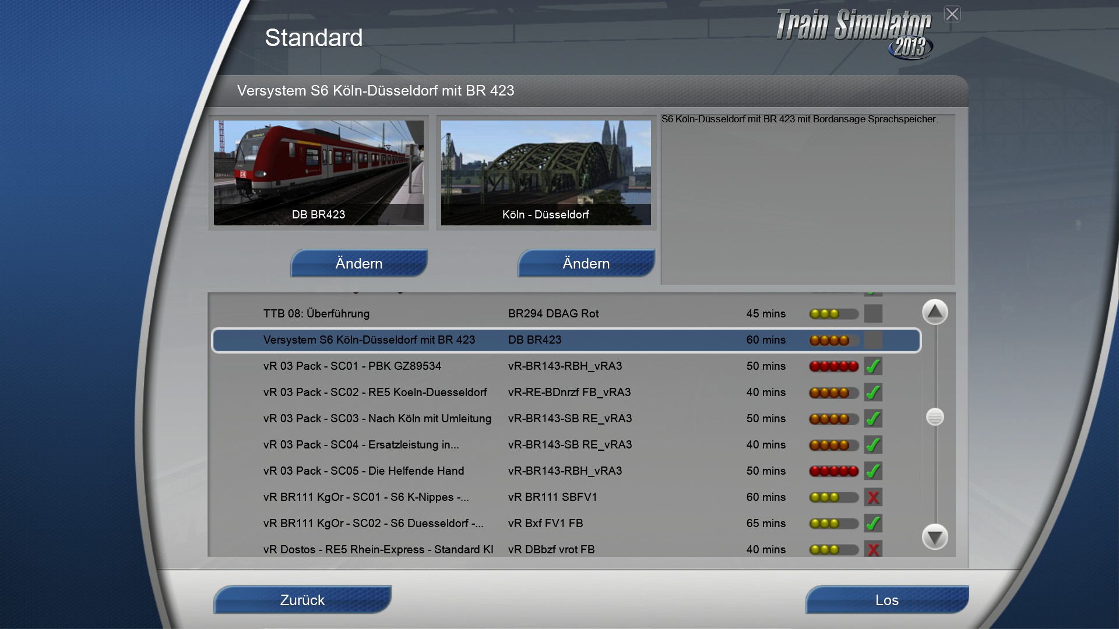Click green checkmark of SC03 - Nach Köln row

tap(873, 419)
